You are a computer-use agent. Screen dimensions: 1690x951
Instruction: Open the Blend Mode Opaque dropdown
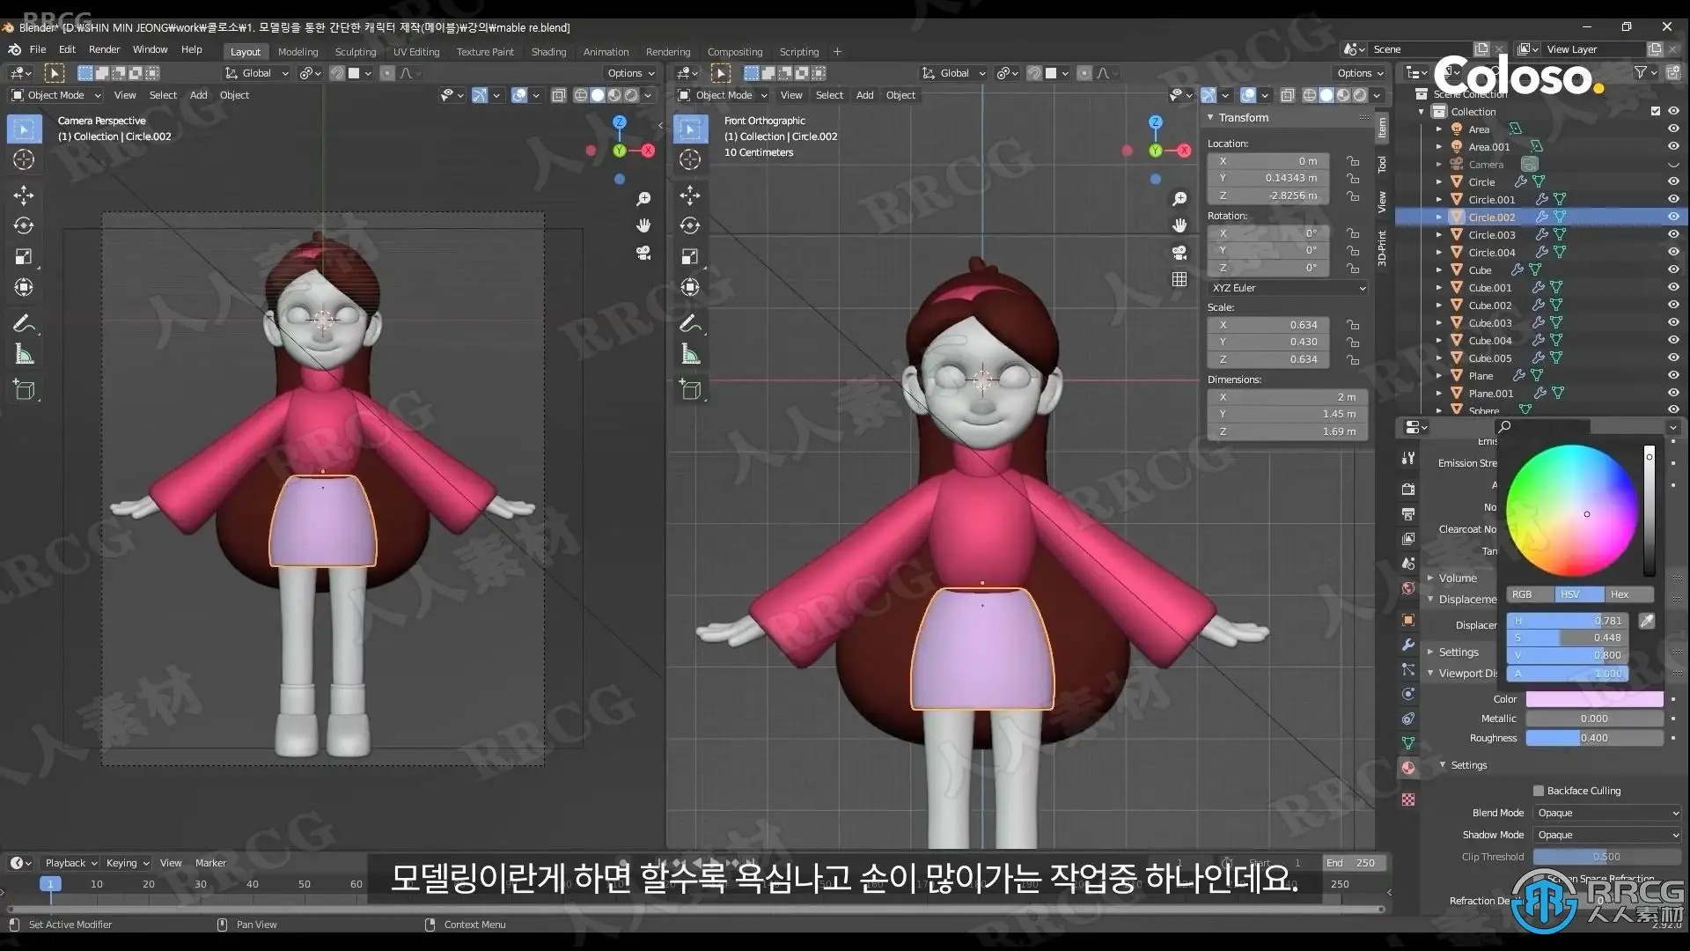(1607, 813)
